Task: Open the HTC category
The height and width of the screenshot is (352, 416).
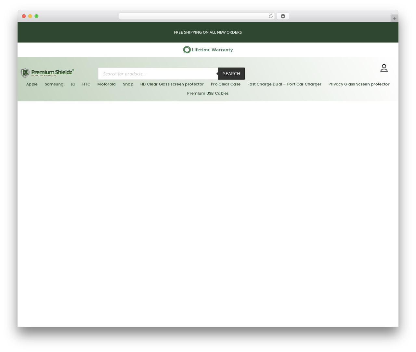Action: pyautogui.click(x=86, y=84)
